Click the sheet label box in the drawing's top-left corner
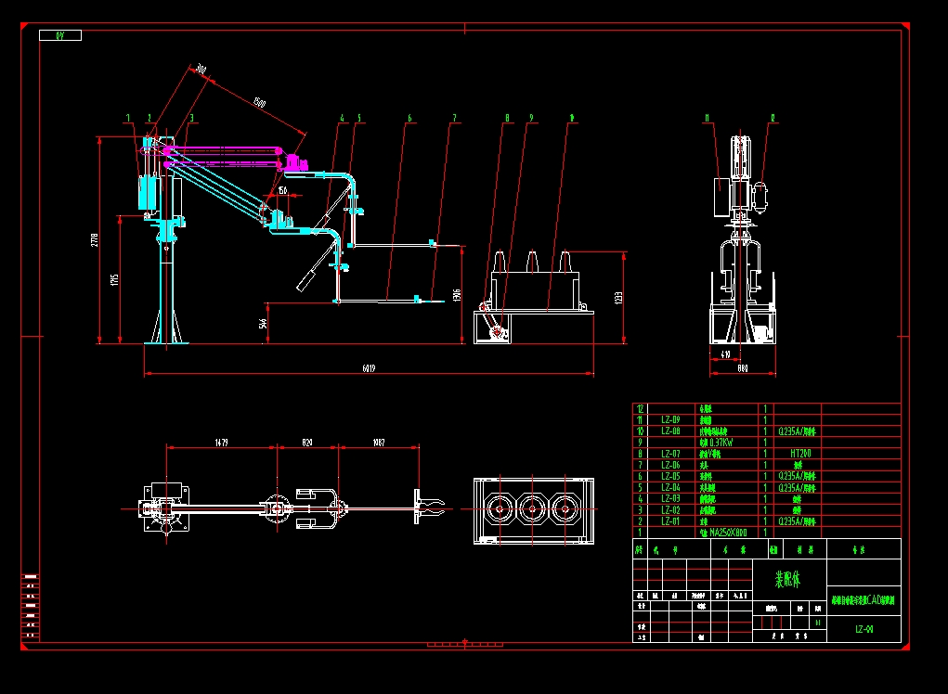 tap(60, 35)
